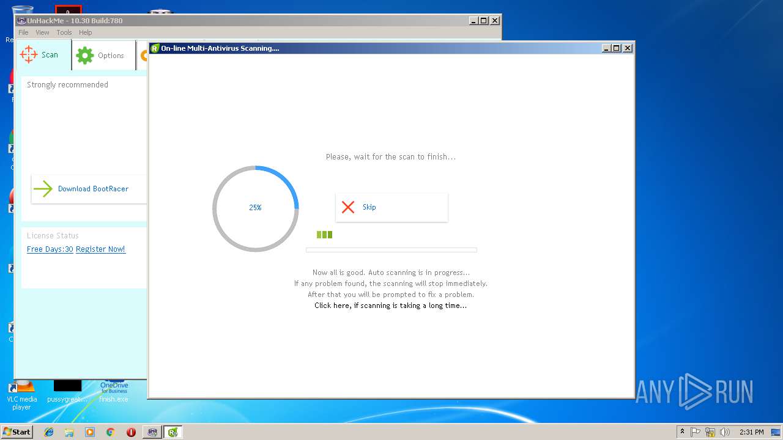Maximize the On-line Multi-Antivirus Scanning window
The width and height of the screenshot is (783, 440).
(617, 48)
